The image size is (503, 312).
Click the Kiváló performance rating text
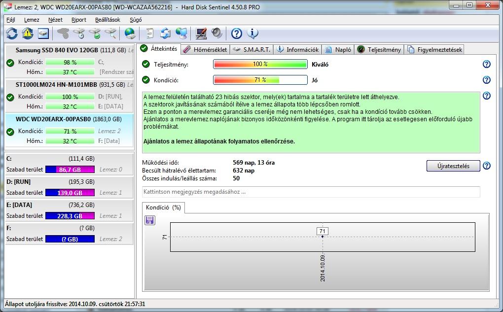[320, 65]
